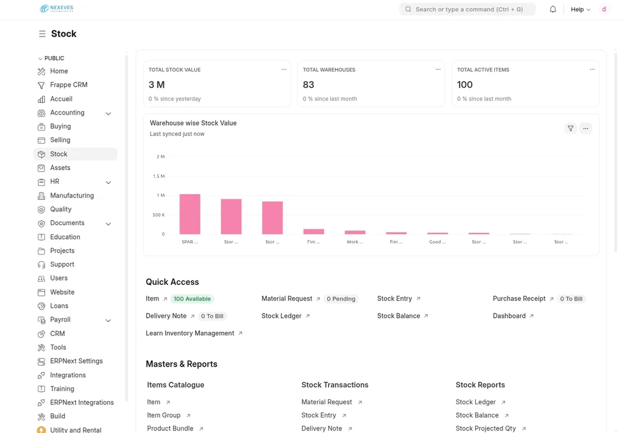
Task: Open chart filter funnel icon
Action: [570, 128]
